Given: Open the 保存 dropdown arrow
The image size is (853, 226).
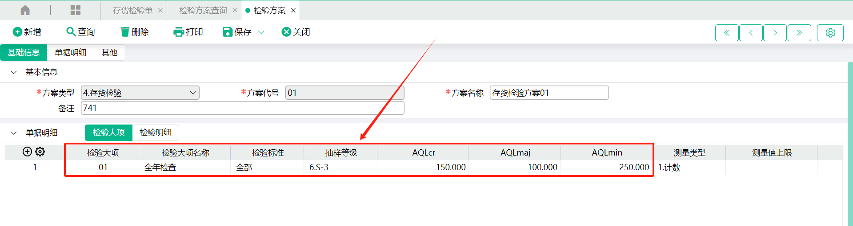Looking at the screenshot, I should 261,32.
